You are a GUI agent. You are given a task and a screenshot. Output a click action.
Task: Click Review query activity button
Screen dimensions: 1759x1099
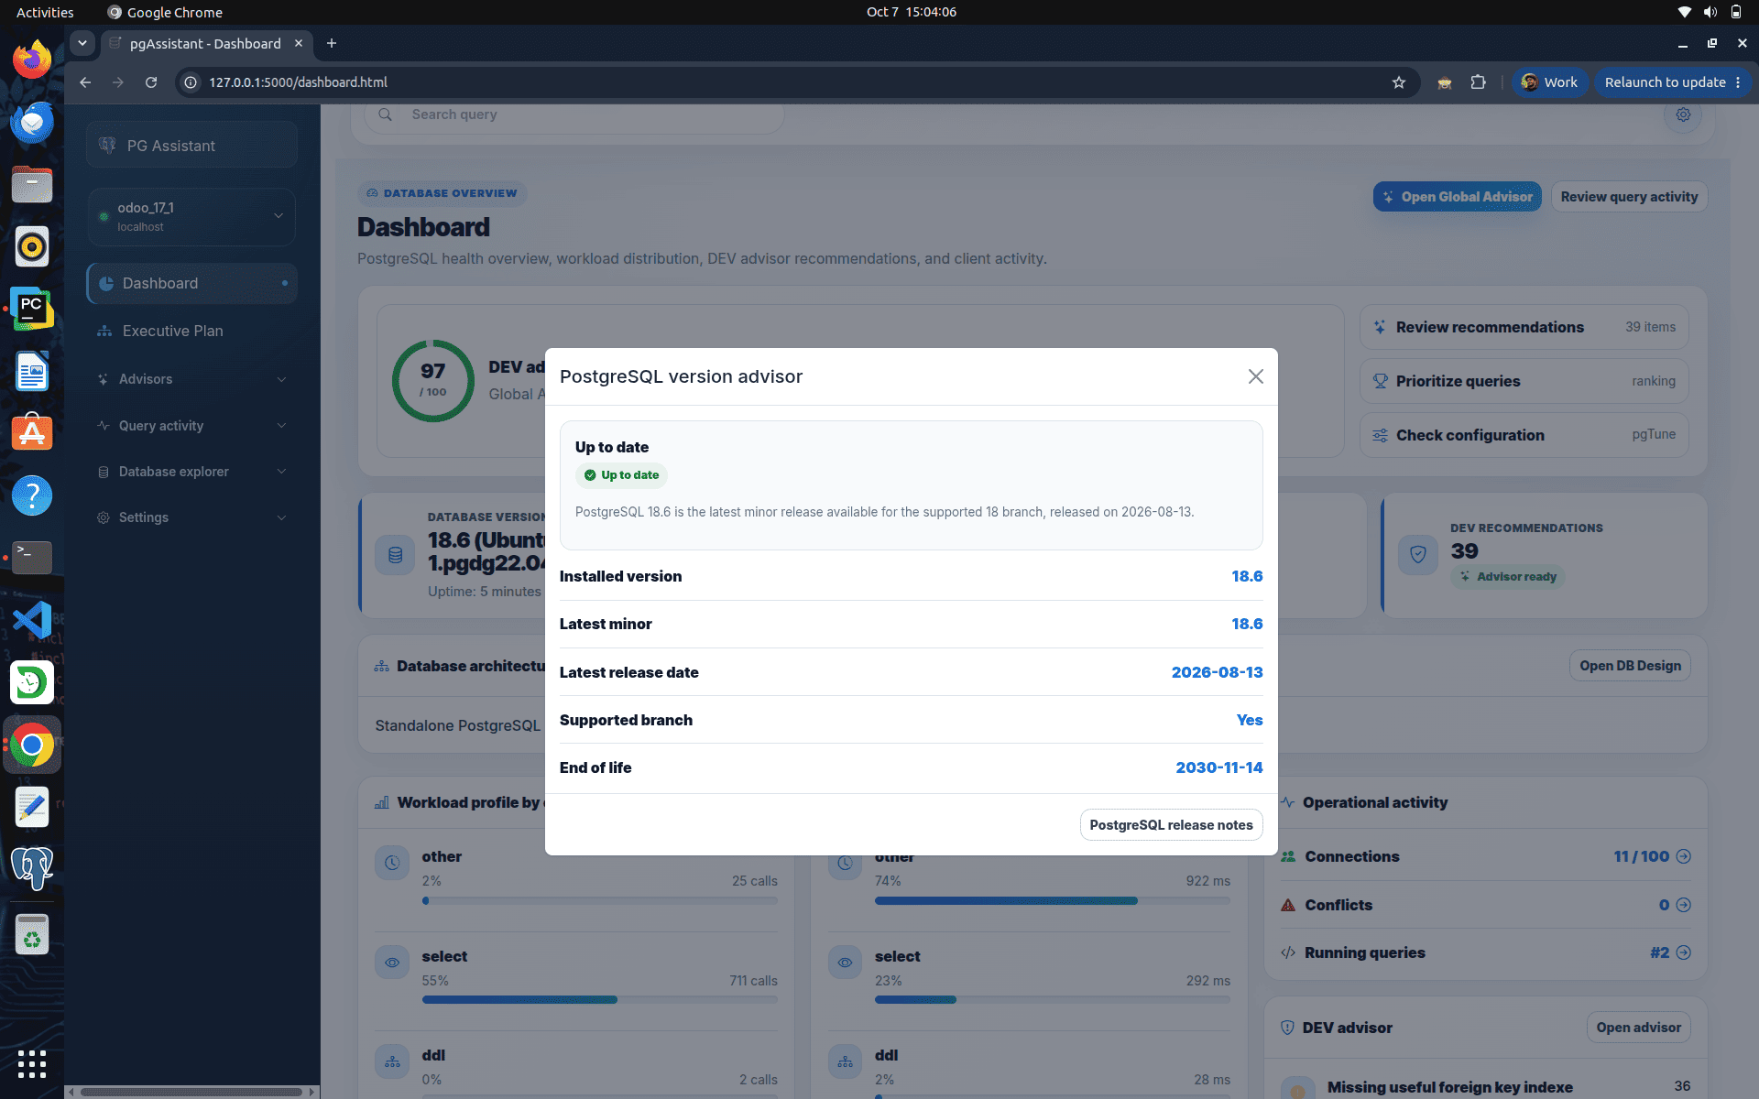coord(1629,197)
